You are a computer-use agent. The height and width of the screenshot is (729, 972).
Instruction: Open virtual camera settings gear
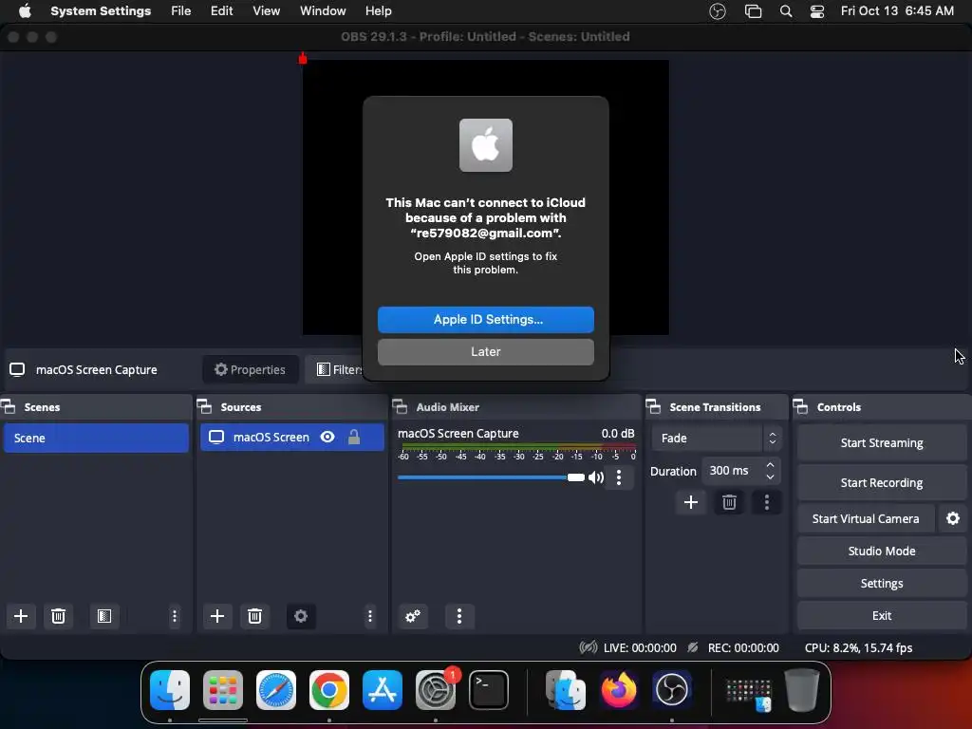click(953, 518)
